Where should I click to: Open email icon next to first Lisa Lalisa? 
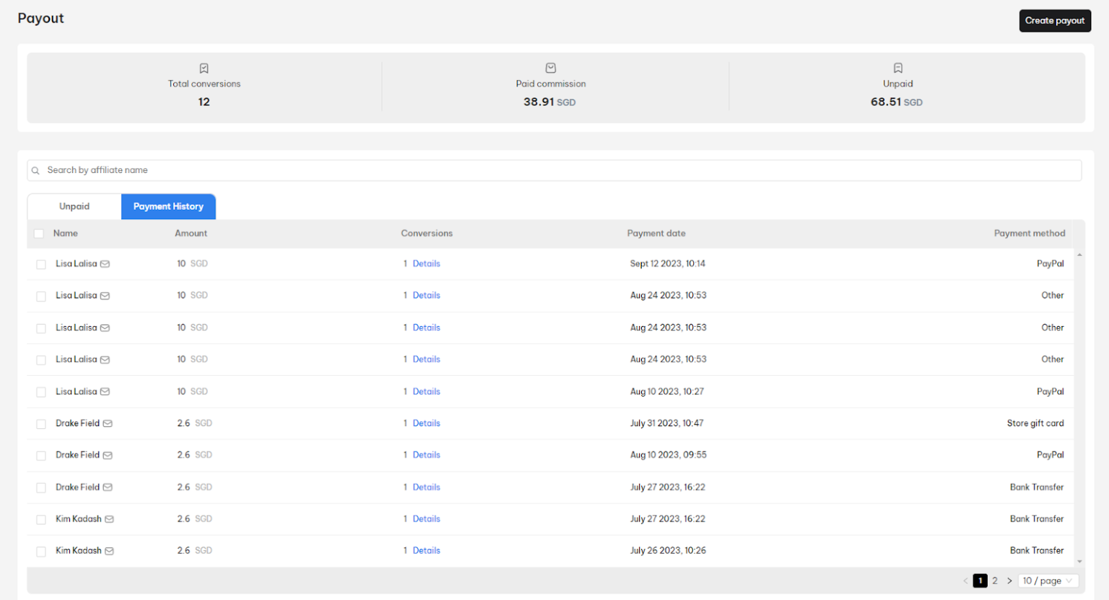click(105, 264)
